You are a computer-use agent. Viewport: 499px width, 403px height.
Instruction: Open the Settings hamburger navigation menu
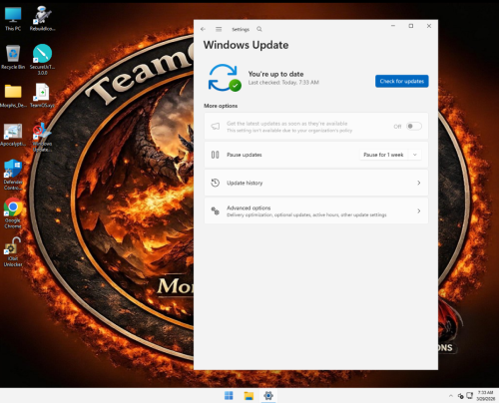pyautogui.click(x=219, y=29)
